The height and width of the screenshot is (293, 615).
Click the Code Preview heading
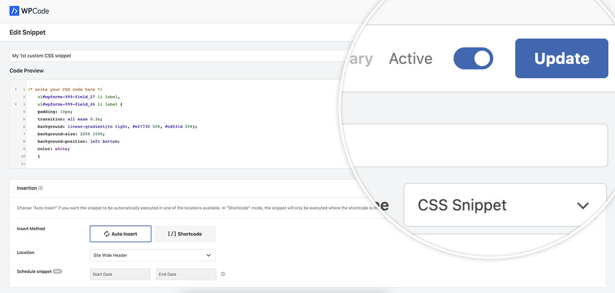(x=26, y=71)
